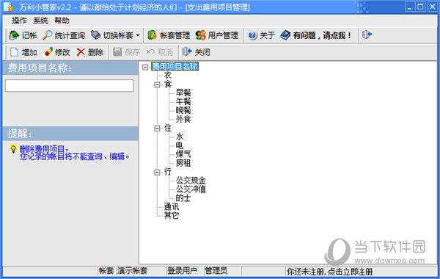
Task: Select 电 in the tree
Action: click(x=180, y=145)
